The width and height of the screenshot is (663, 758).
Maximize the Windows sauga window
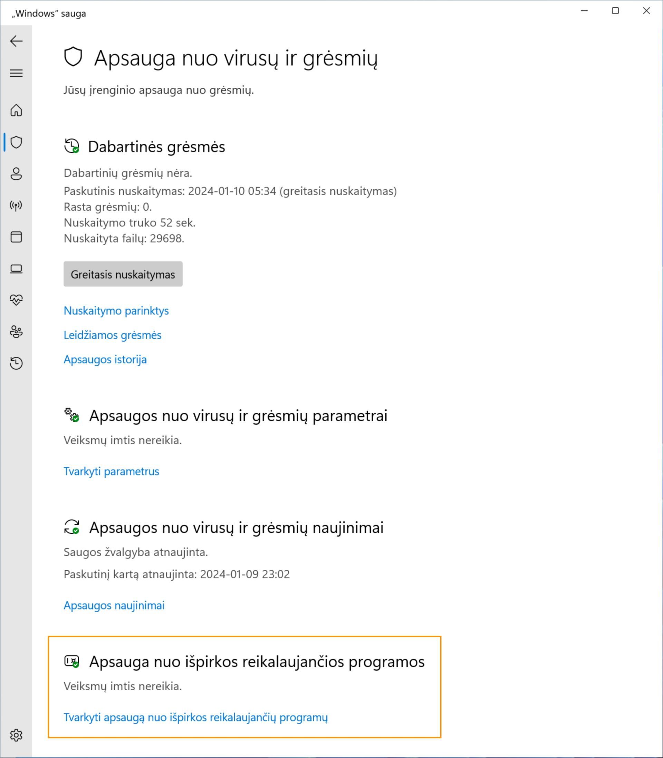coord(615,11)
